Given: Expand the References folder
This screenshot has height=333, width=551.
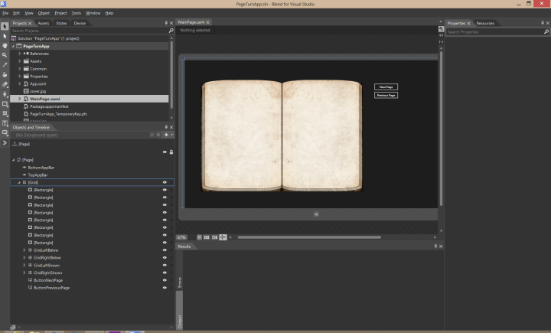Looking at the screenshot, I should pos(20,54).
